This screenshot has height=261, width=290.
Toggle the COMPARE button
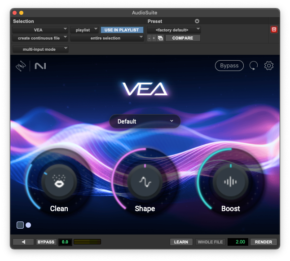(182, 38)
